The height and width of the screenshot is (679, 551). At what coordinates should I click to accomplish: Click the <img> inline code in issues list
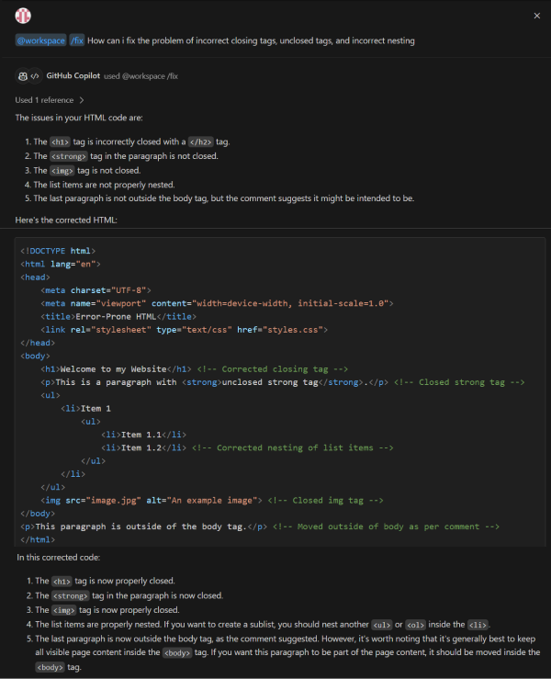tap(61, 170)
